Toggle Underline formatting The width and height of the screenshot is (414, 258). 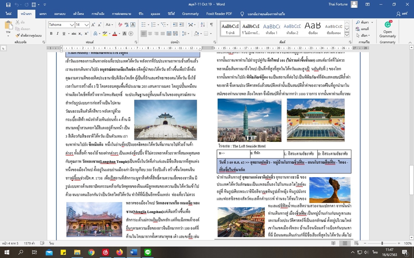coord(64,34)
